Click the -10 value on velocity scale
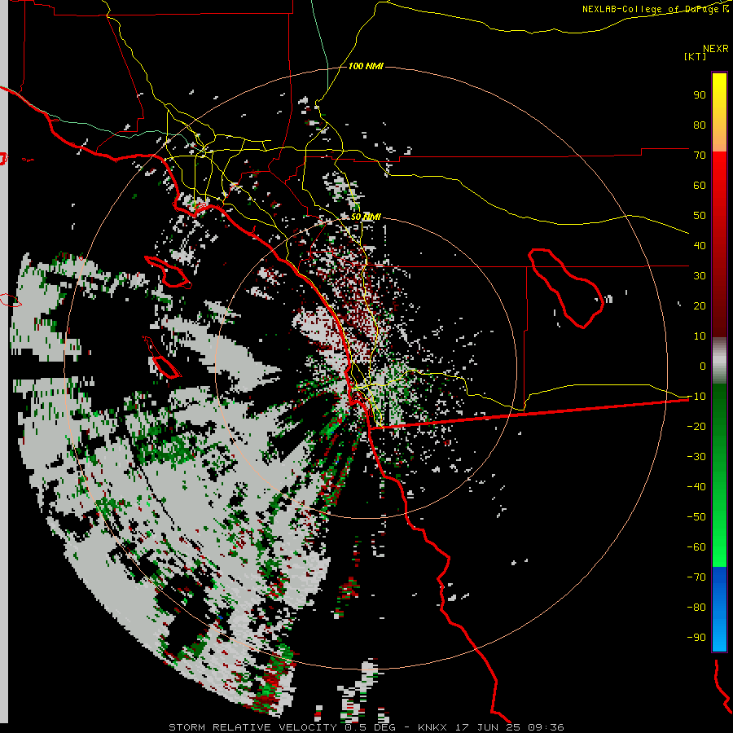Viewport: 733px width, 733px height. click(696, 397)
